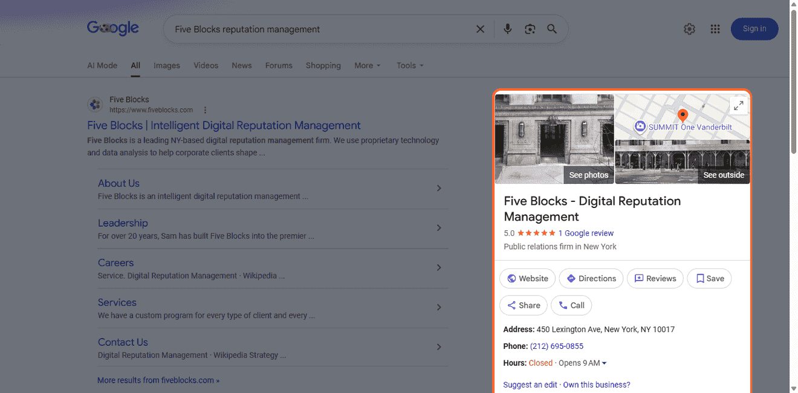Image resolution: width=798 pixels, height=393 pixels.
Task: Click the phone number (212) 695-0855
Action: (557, 346)
